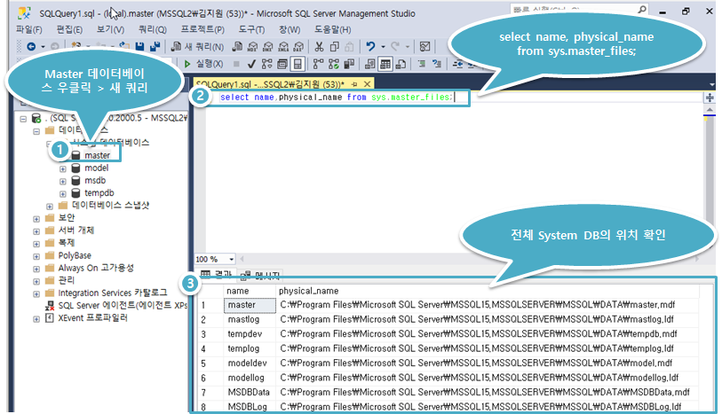Parse query with the checkmark icon
Screen dimensions: 722x414
(x=251, y=64)
